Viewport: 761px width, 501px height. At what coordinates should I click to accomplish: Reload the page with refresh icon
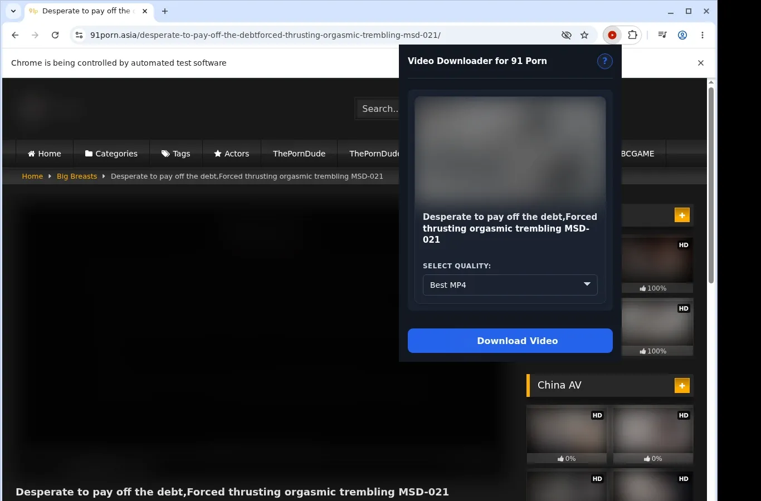click(55, 35)
